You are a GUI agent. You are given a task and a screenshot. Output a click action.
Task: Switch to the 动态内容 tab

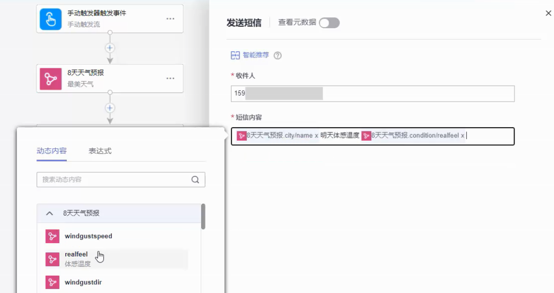tap(51, 151)
